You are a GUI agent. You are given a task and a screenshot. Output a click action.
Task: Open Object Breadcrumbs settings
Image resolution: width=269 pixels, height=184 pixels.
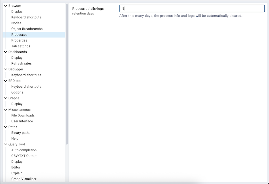[x=27, y=29]
